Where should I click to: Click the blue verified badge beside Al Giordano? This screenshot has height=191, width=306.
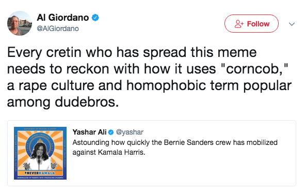point(95,18)
